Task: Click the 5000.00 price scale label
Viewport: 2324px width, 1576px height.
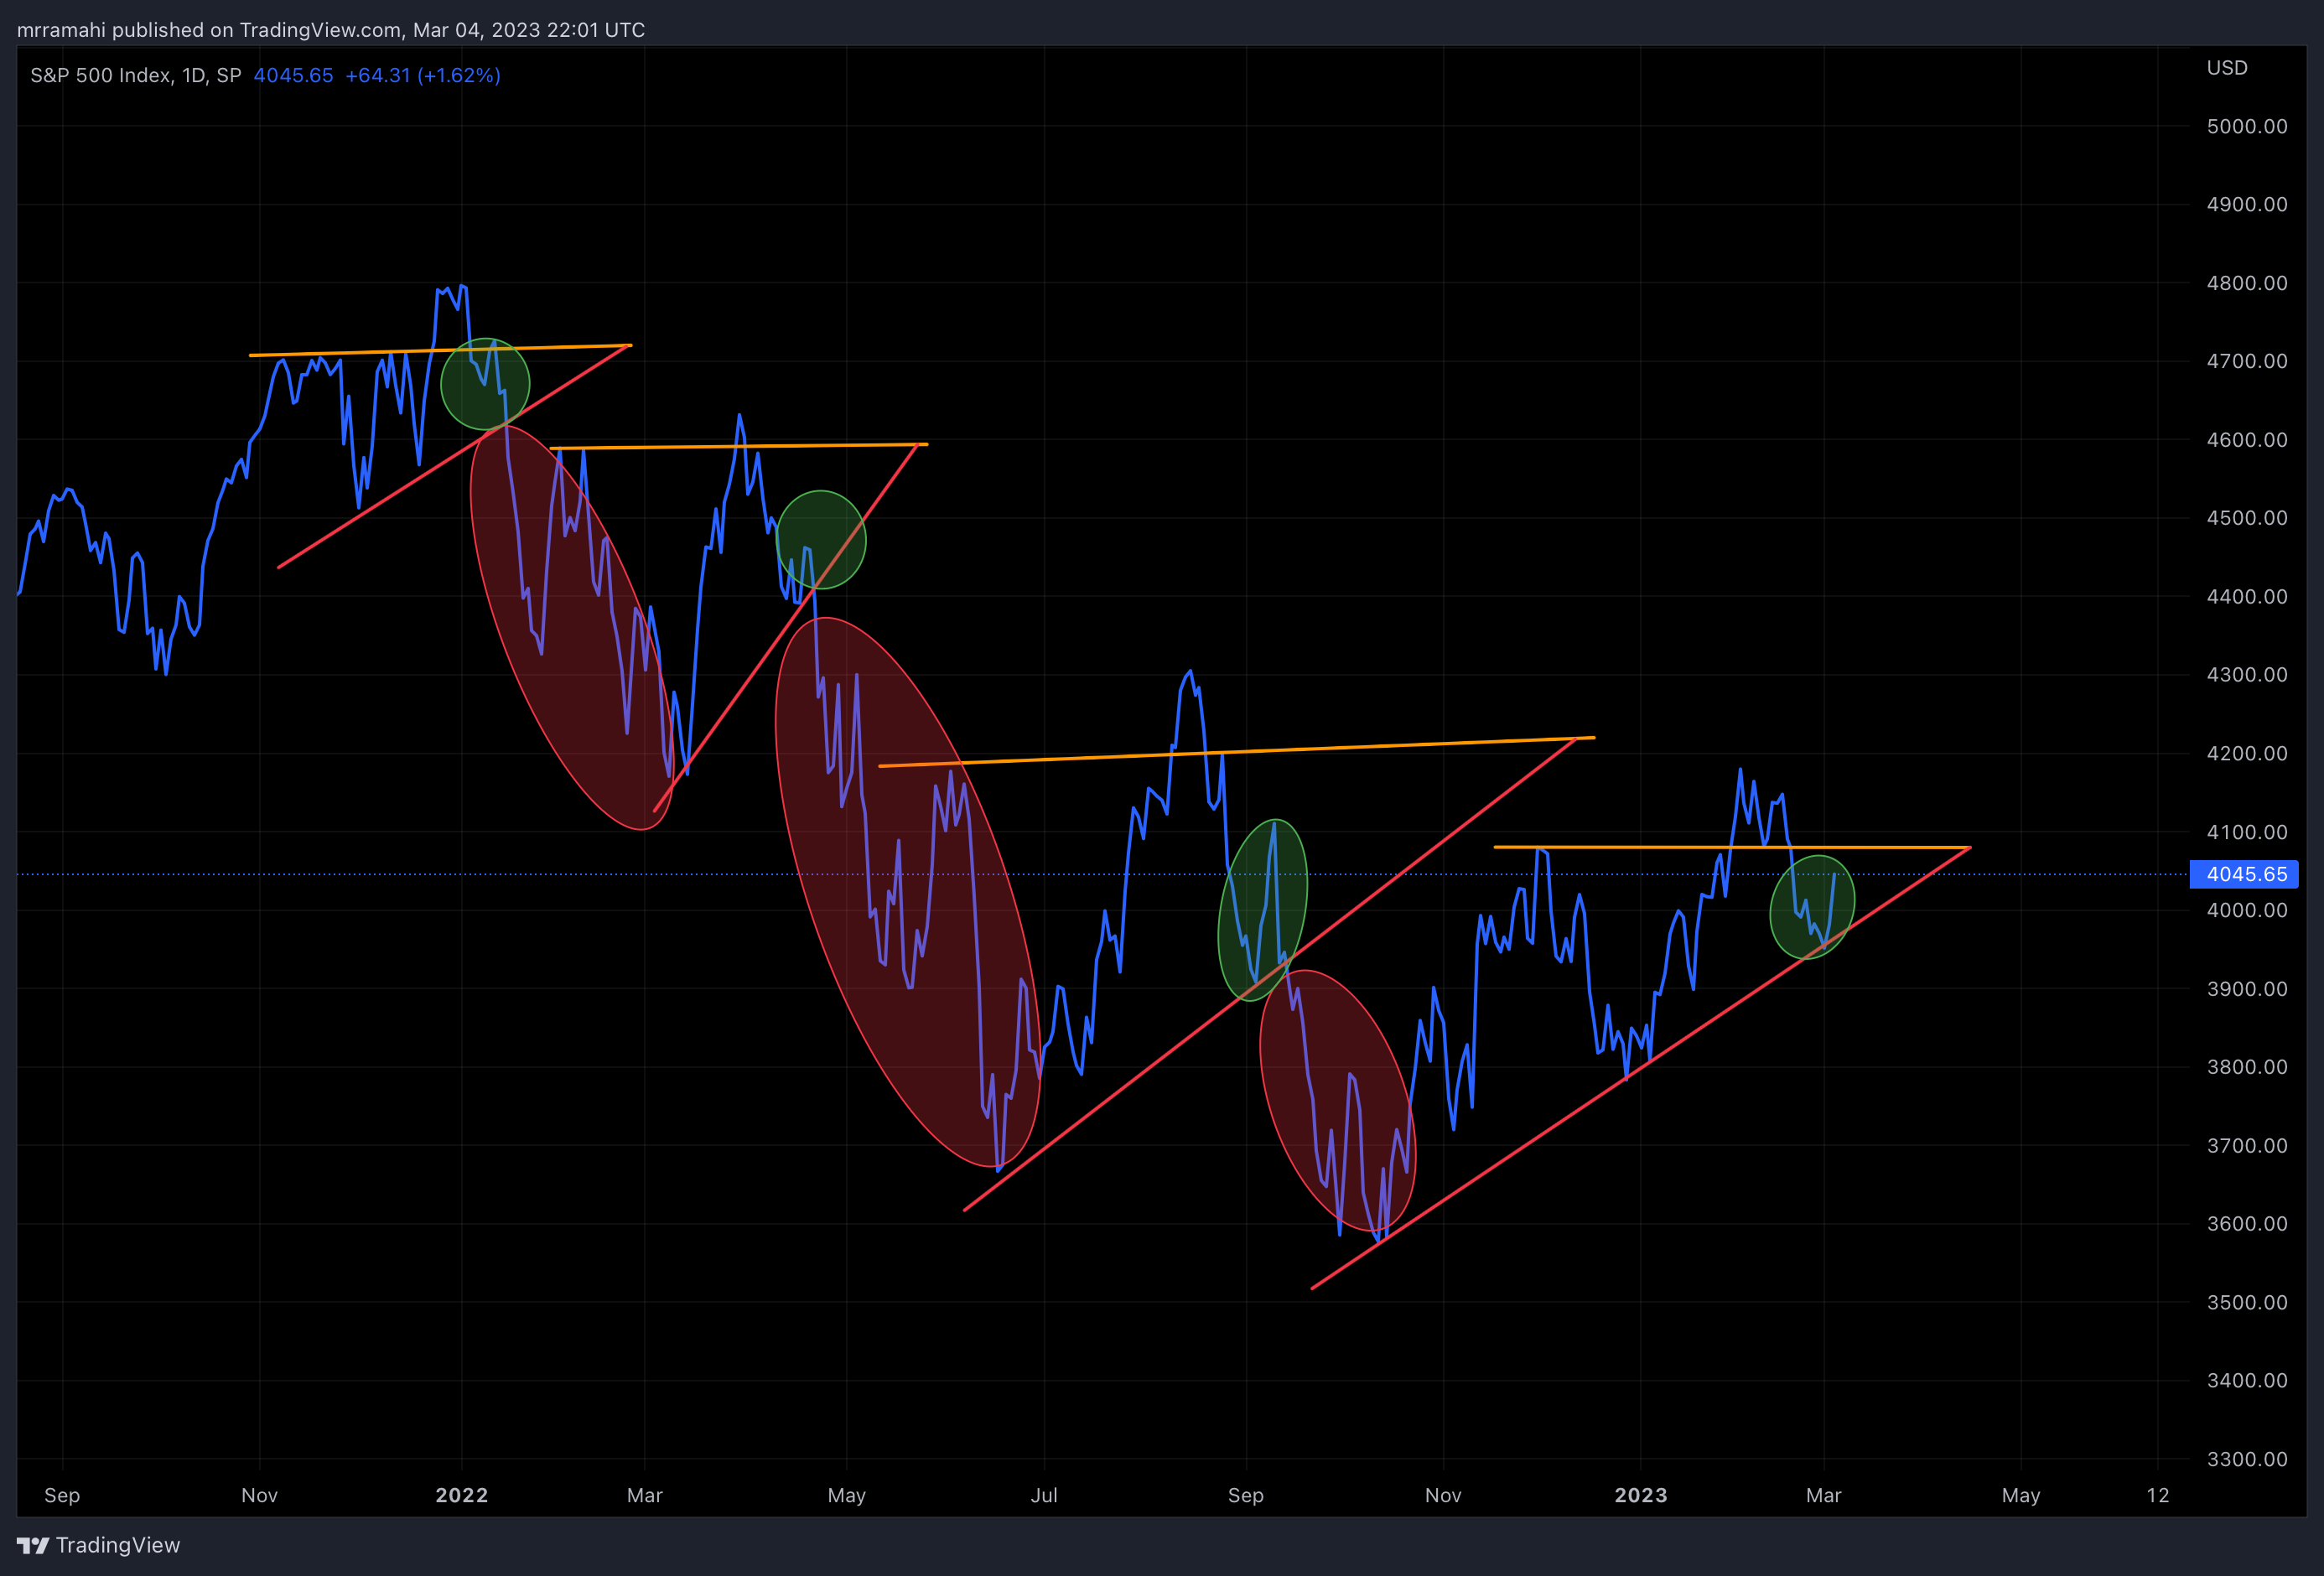Action: [2246, 126]
